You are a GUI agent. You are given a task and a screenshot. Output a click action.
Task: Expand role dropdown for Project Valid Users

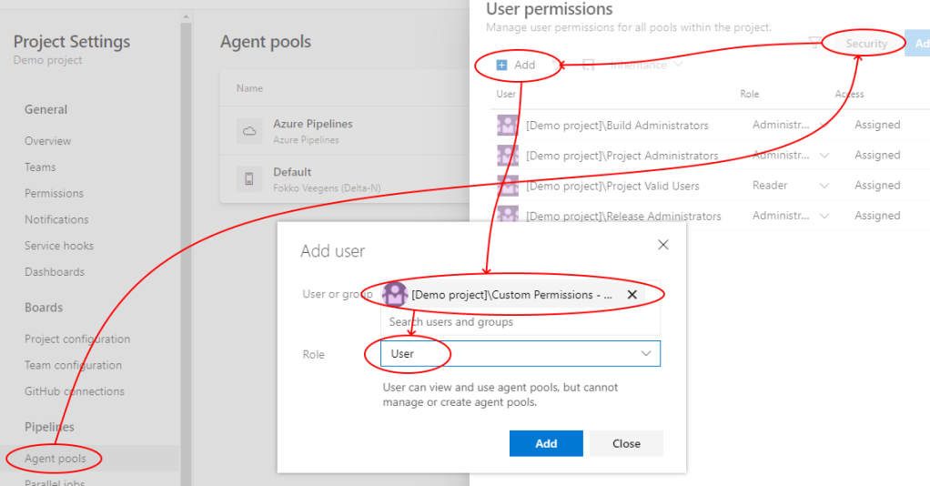click(824, 185)
